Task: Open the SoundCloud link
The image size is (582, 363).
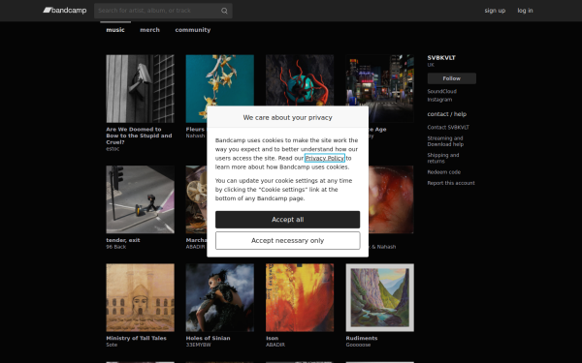Action: (x=441, y=91)
